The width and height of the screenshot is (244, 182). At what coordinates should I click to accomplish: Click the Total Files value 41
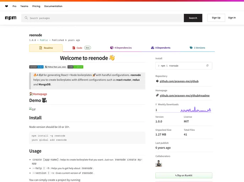pyautogui.click(x=185, y=134)
